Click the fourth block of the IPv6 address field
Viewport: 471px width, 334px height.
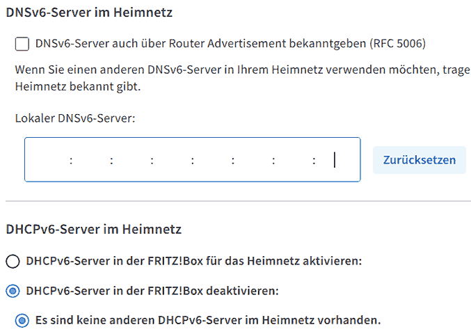click(172, 160)
